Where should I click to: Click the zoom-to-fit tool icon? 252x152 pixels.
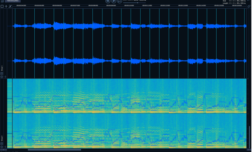point(10,6)
